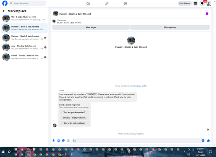Open the account profile menu
This screenshot has width=216, height=157.
pos(209,3)
